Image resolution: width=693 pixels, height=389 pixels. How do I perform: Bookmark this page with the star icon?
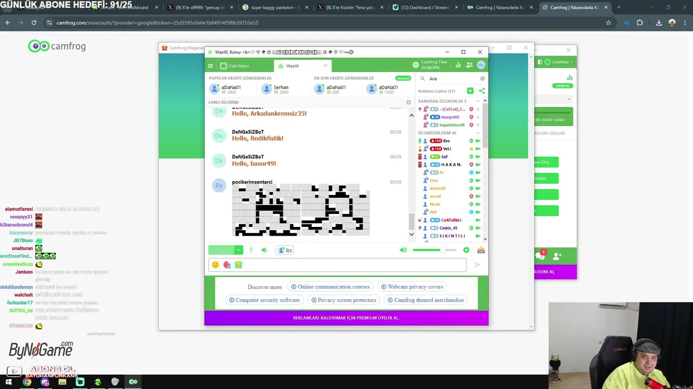pyautogui.click(x=609, y=23)
